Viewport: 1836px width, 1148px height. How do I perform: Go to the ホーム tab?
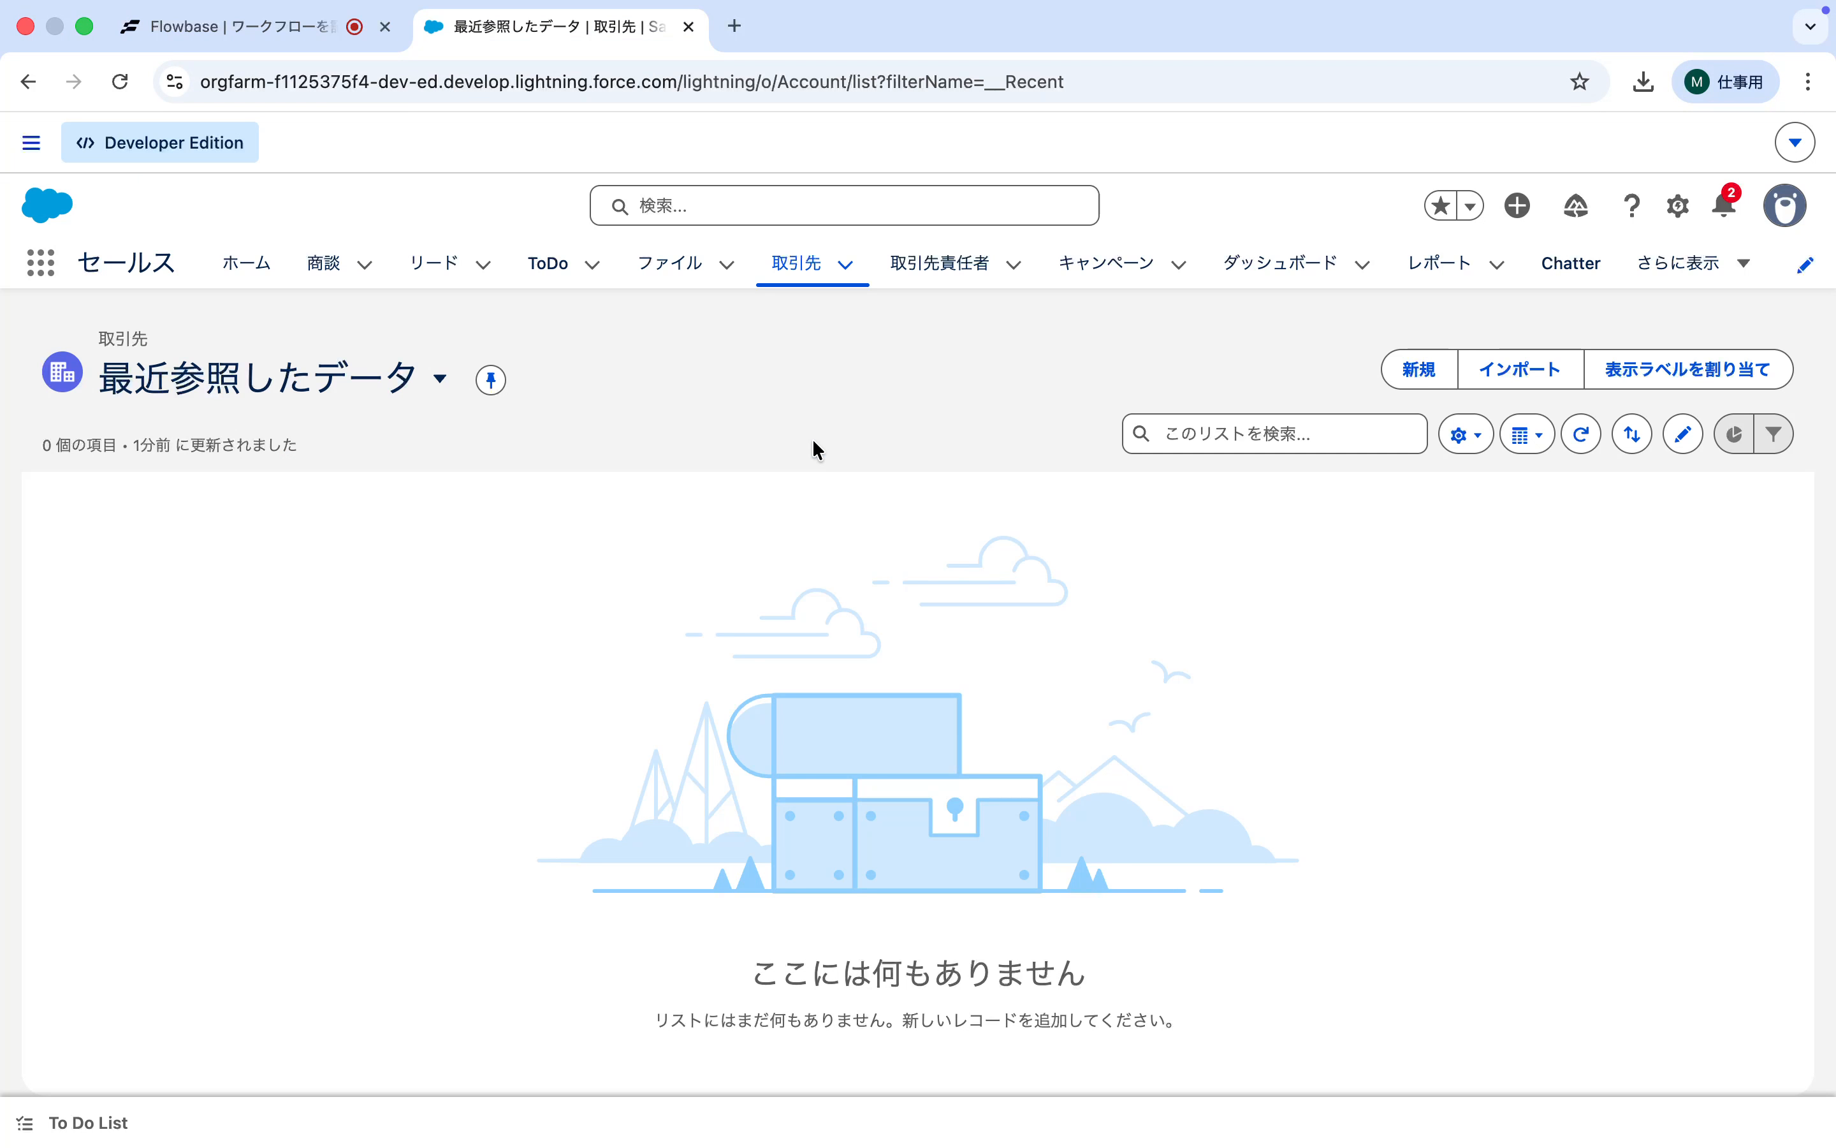tap(246, 263)
